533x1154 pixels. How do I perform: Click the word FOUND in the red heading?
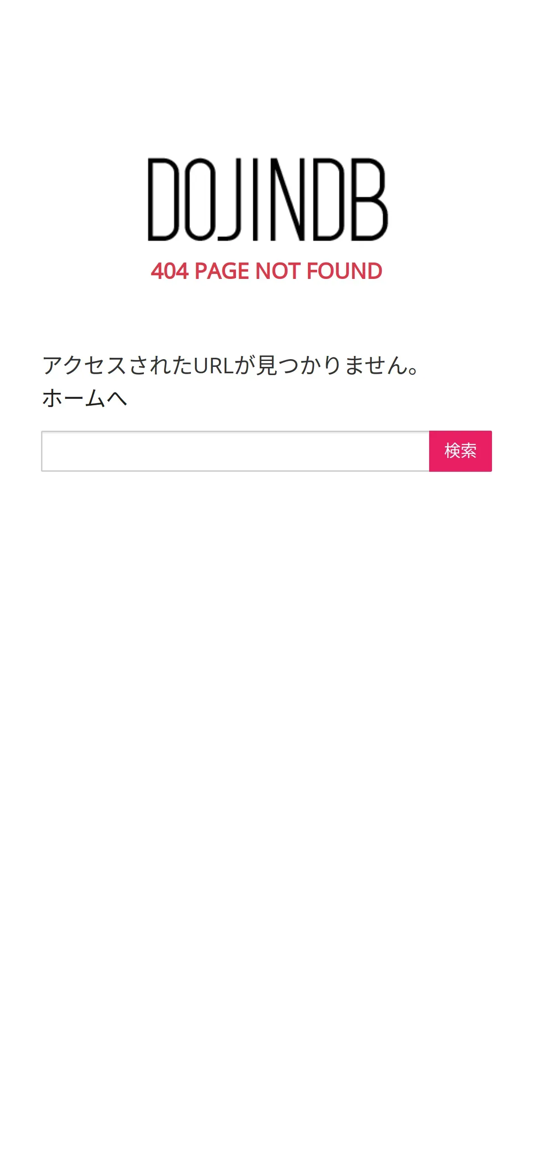(344, 271)
